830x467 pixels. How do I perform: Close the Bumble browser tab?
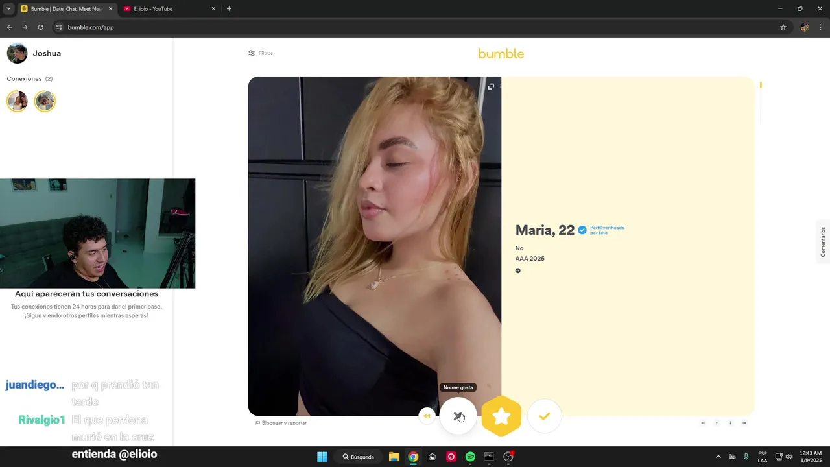coord(110,9)
